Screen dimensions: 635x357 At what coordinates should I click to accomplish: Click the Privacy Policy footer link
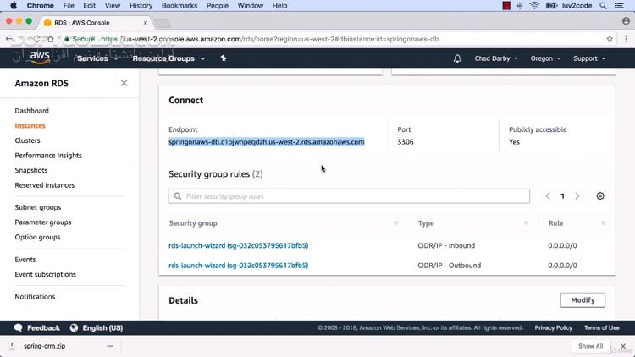(553, 328)
